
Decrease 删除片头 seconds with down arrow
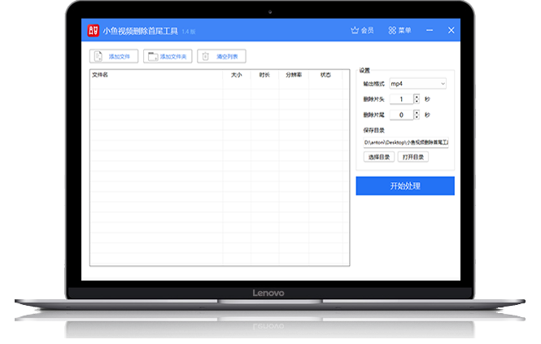point(417,102)
